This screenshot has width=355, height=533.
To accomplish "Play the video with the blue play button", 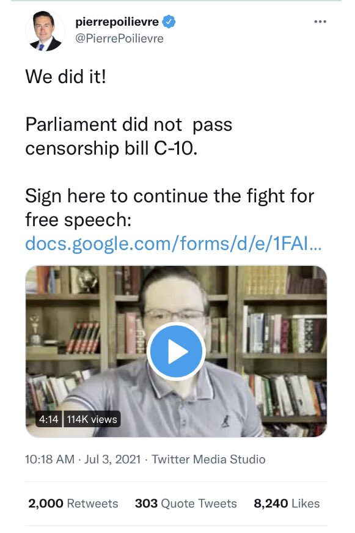I will pyautogui.click(x=176, y=351).
